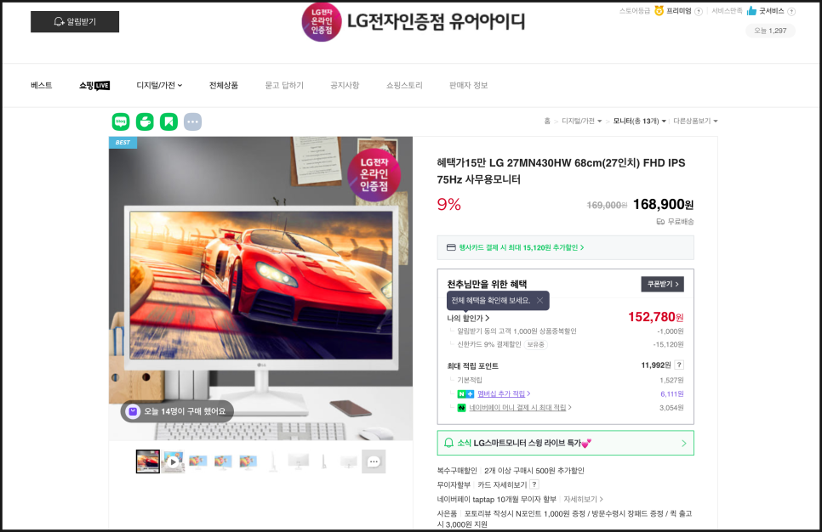The width and height of the screenshot is (822, 532).
Task: Expand the 소식 banner right chevron
Action: click(683, 443)
